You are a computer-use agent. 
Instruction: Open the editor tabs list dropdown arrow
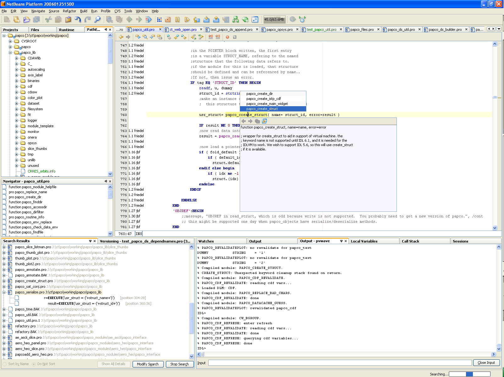coord(499,29)
